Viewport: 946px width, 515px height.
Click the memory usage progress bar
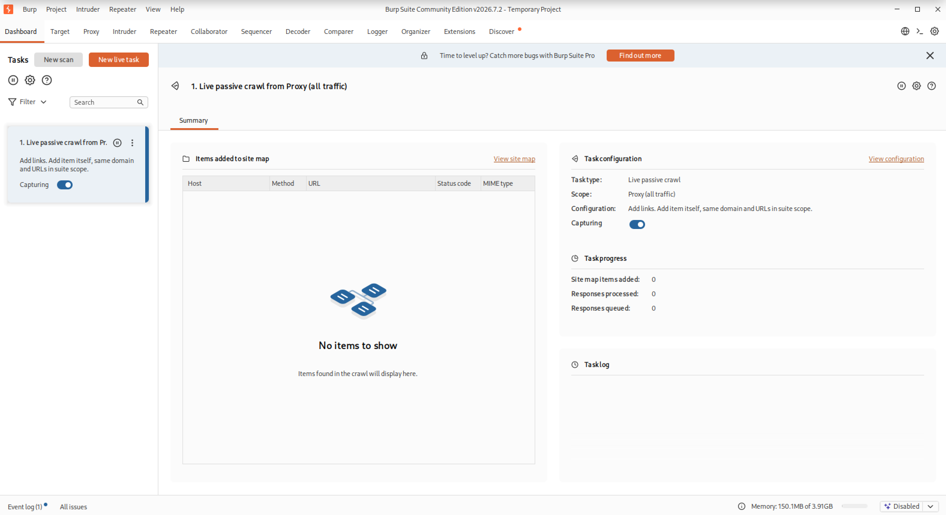coord(854,506)
